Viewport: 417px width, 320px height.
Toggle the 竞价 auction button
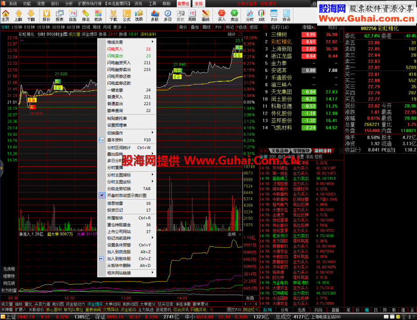[183, 27]
